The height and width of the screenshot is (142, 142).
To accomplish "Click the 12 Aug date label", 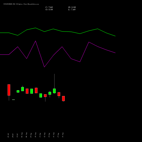I will [x=45, y=135].
